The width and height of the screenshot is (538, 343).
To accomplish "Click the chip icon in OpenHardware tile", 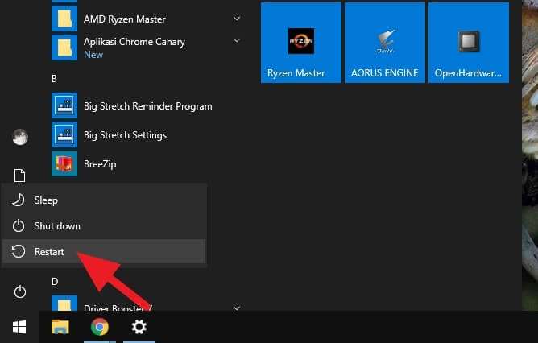I will pyautogui.click(x=469, y=41).
